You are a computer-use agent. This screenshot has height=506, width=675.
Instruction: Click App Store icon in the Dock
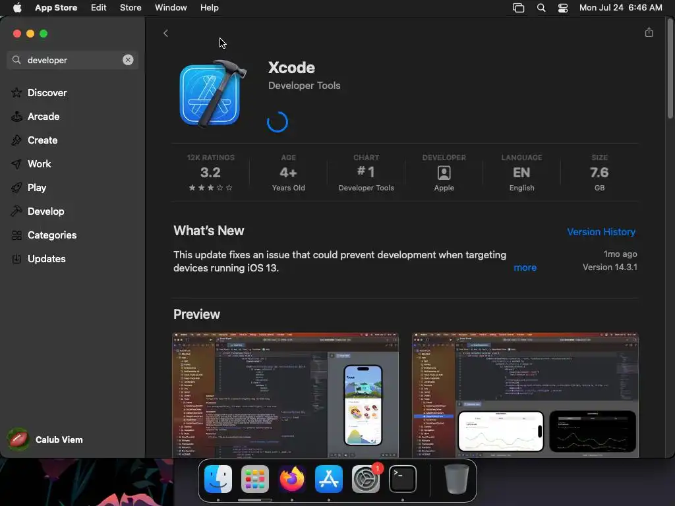(329, 479)
